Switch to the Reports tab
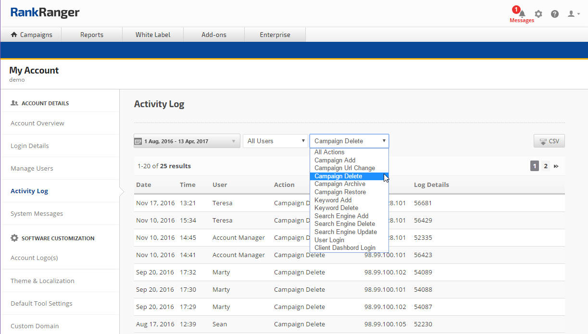The width and height of the screenshot is (588, 334). [x=92, y=35]
